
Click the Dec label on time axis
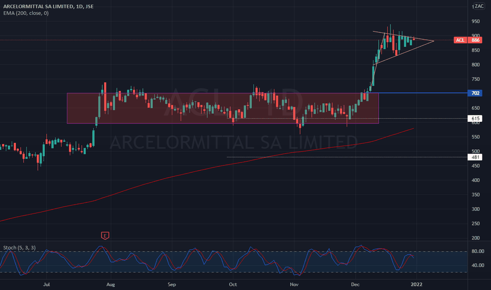click(355, 285)
